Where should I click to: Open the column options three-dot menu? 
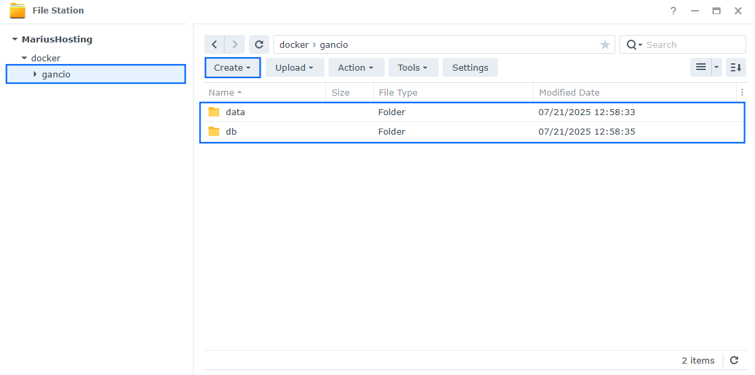(742, 92)
